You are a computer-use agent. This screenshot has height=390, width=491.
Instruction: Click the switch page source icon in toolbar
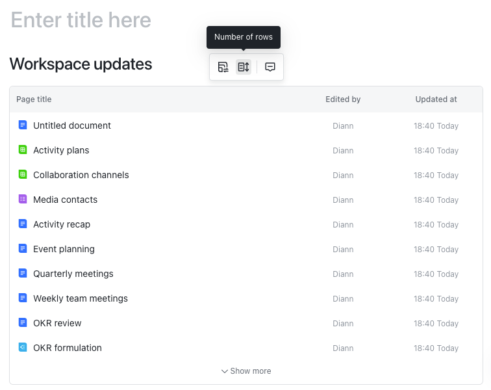point(223,67)
